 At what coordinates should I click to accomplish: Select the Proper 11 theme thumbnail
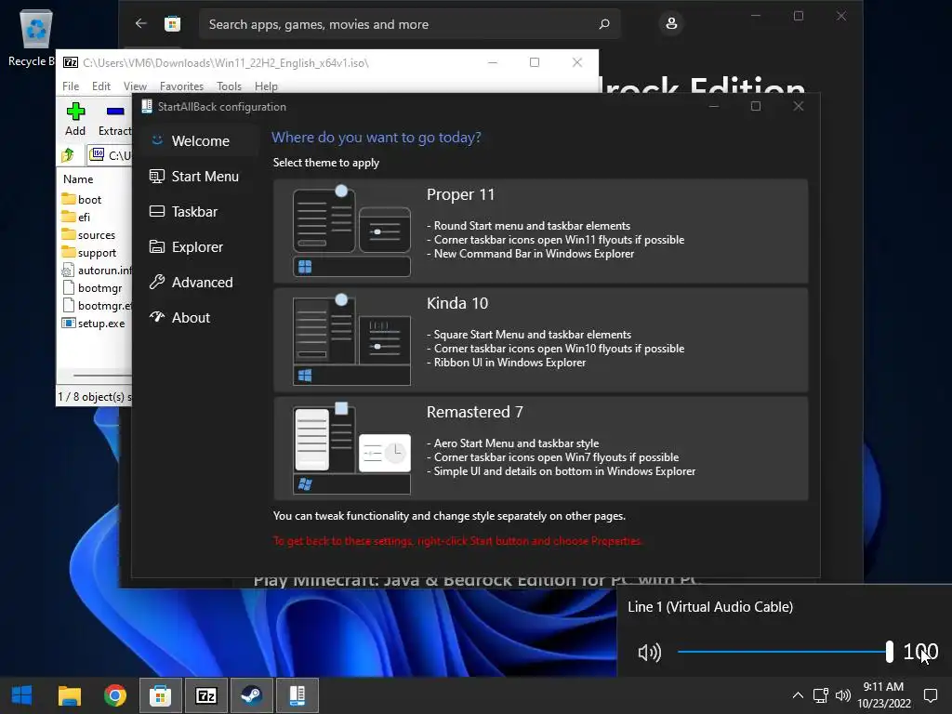(351, 231)
